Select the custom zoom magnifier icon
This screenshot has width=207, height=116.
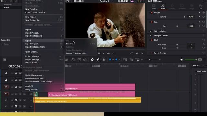tap(137, 60)
